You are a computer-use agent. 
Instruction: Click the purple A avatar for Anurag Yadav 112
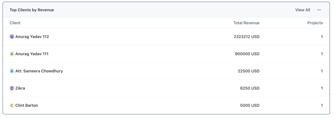(x=12, y=37)
